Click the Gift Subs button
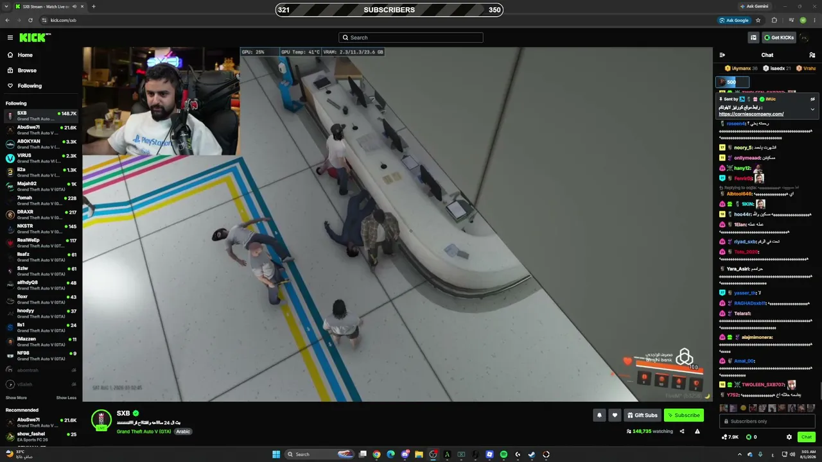The height and width of the screenshot is (462, 822). click(x=642, y=415)
